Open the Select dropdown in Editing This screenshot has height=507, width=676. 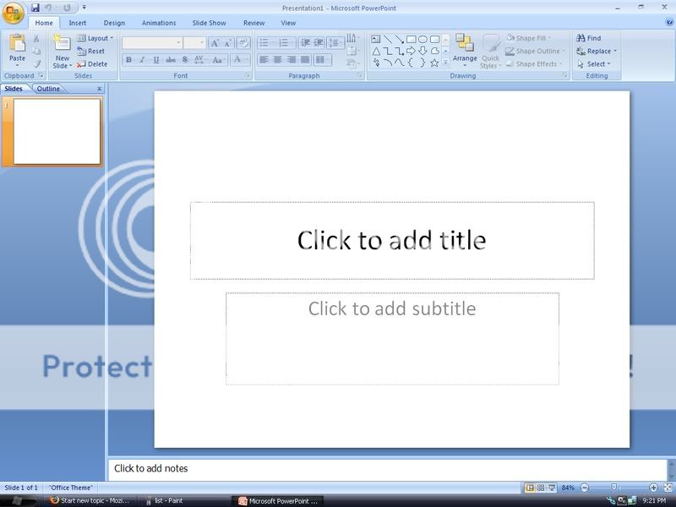point(597,63)
